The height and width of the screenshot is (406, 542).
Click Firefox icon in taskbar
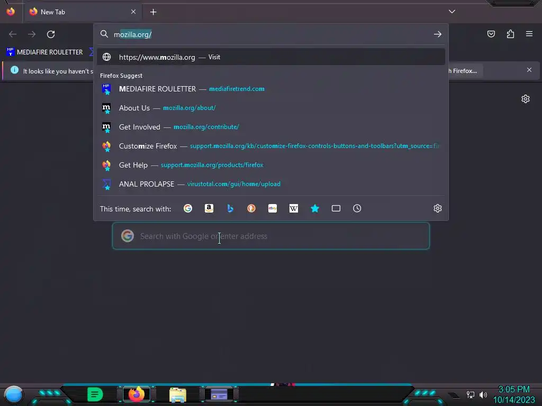(136, 394)
